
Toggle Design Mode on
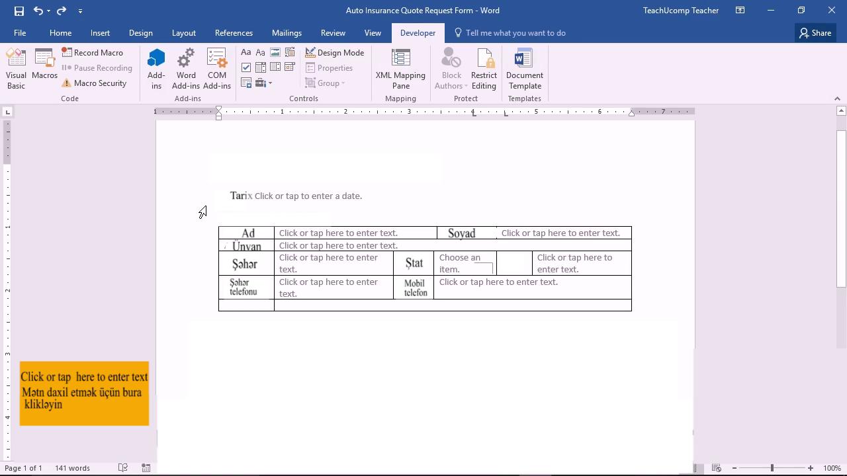pos(335,53)
